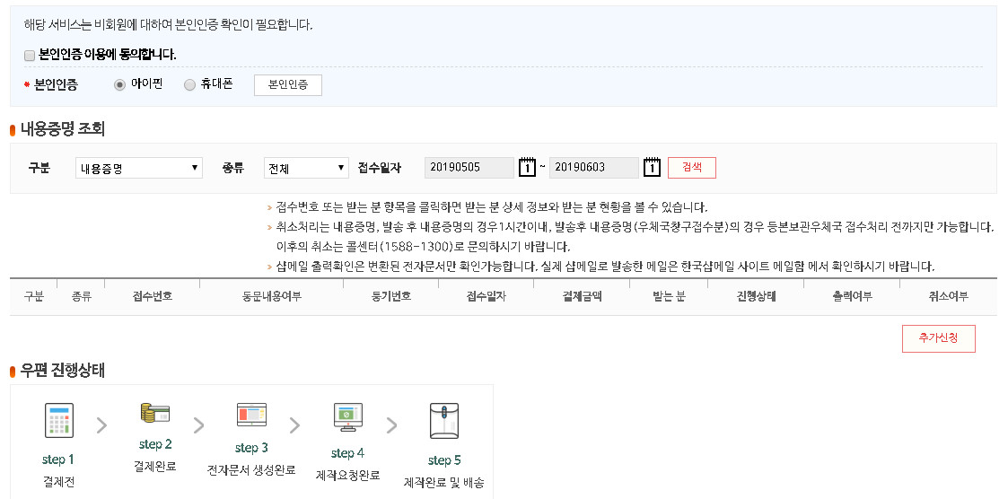Select the 아이핀 radio button

[119, 85]
